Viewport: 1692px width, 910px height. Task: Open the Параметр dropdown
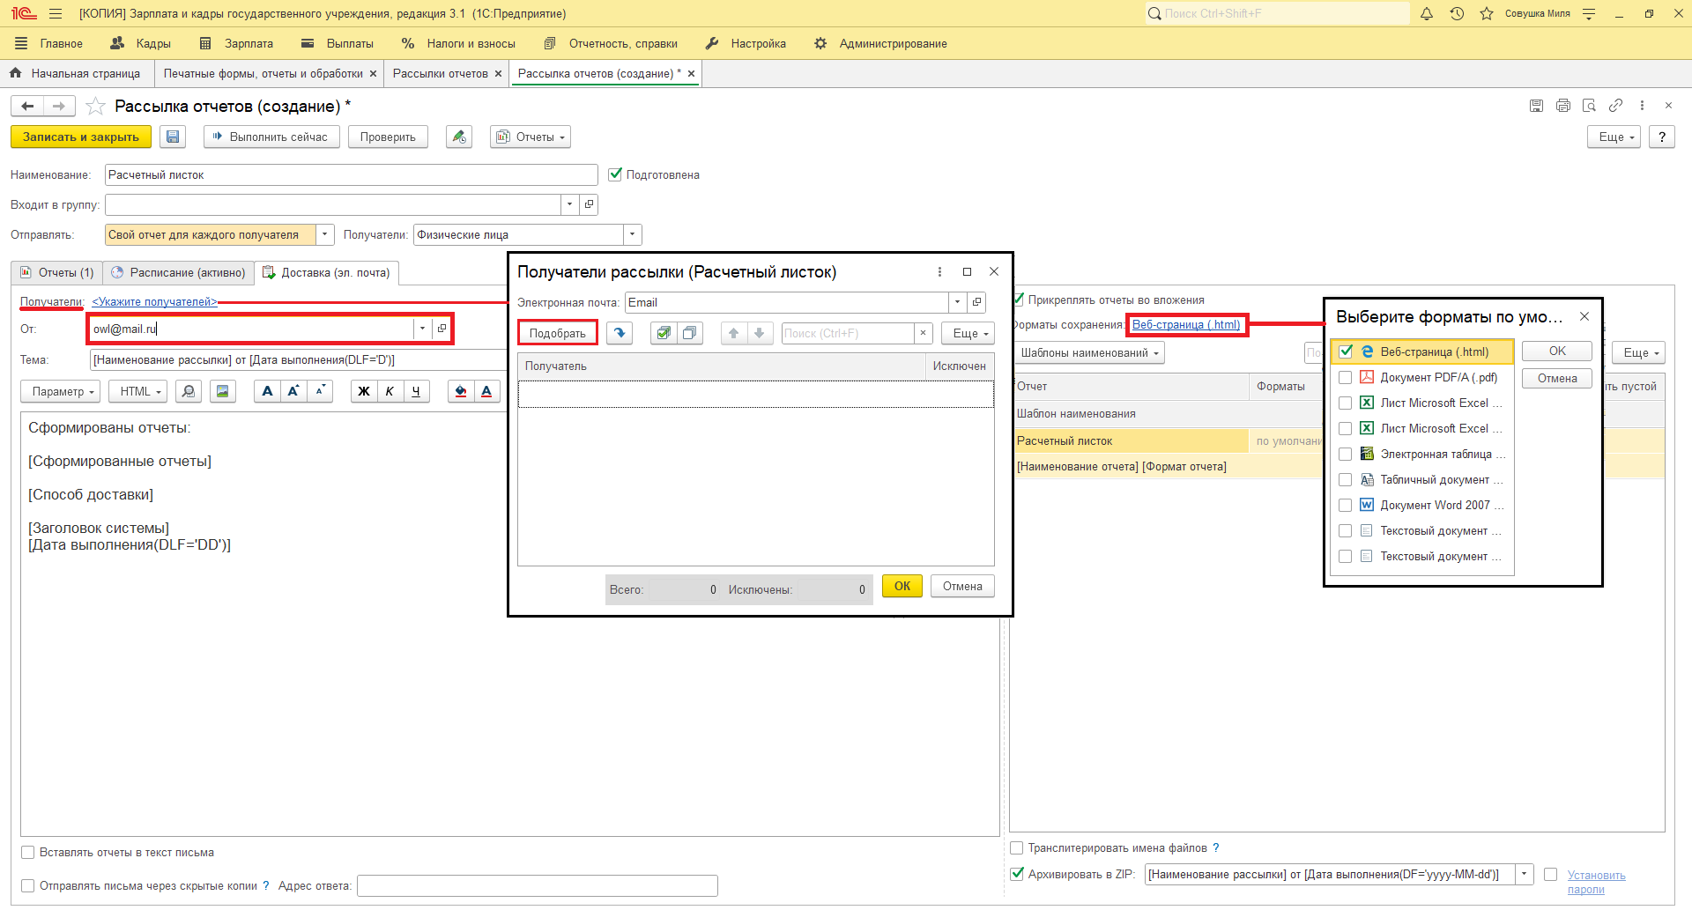[x=61, y=391]
